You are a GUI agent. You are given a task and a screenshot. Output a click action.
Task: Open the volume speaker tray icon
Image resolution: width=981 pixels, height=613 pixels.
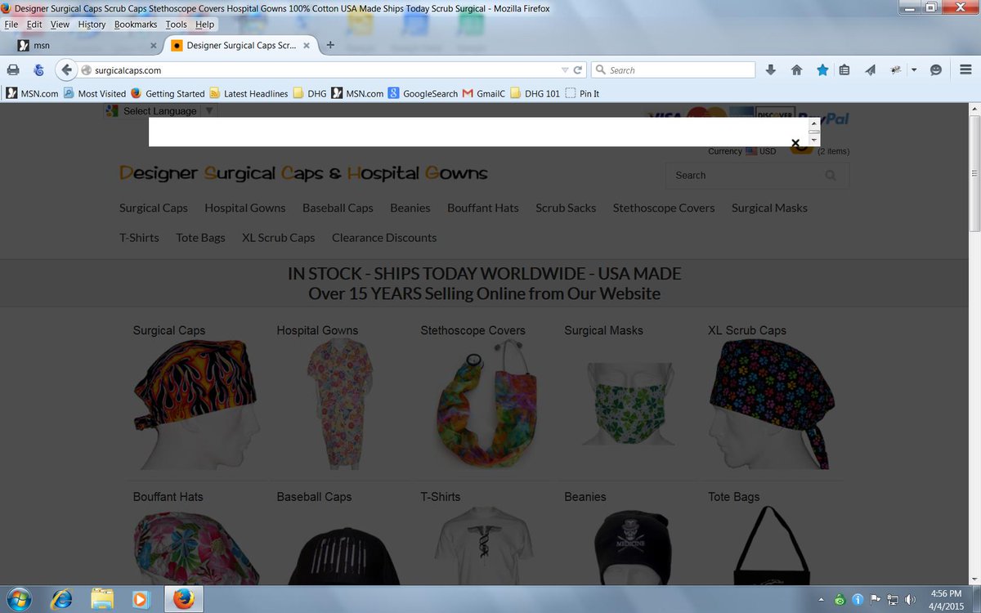[x=912, y=600]
